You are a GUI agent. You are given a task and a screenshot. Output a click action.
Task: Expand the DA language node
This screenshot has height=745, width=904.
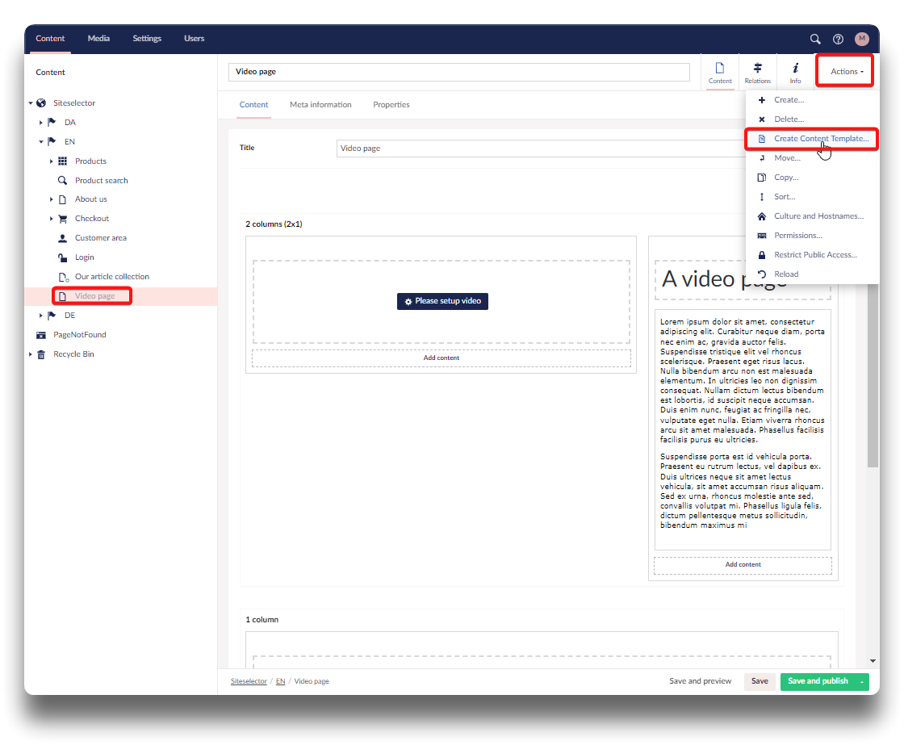pyautogui.click(x=40, y=123)
